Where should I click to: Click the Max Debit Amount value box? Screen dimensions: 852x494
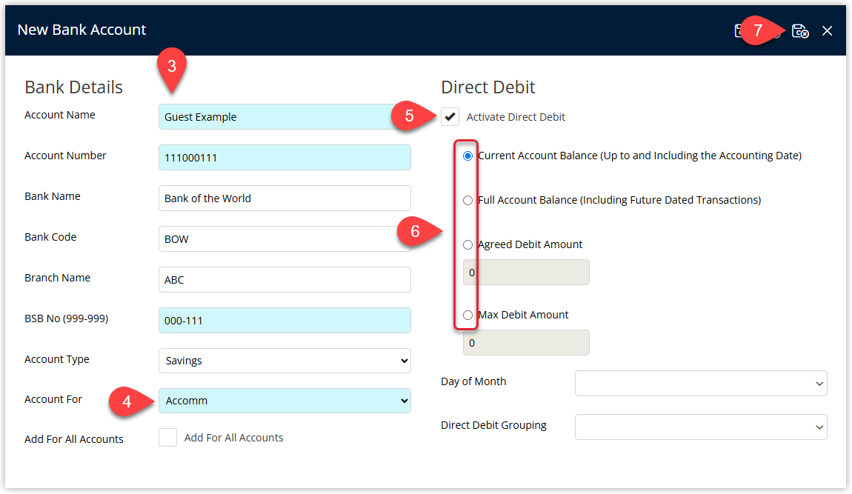click(526, 343)
